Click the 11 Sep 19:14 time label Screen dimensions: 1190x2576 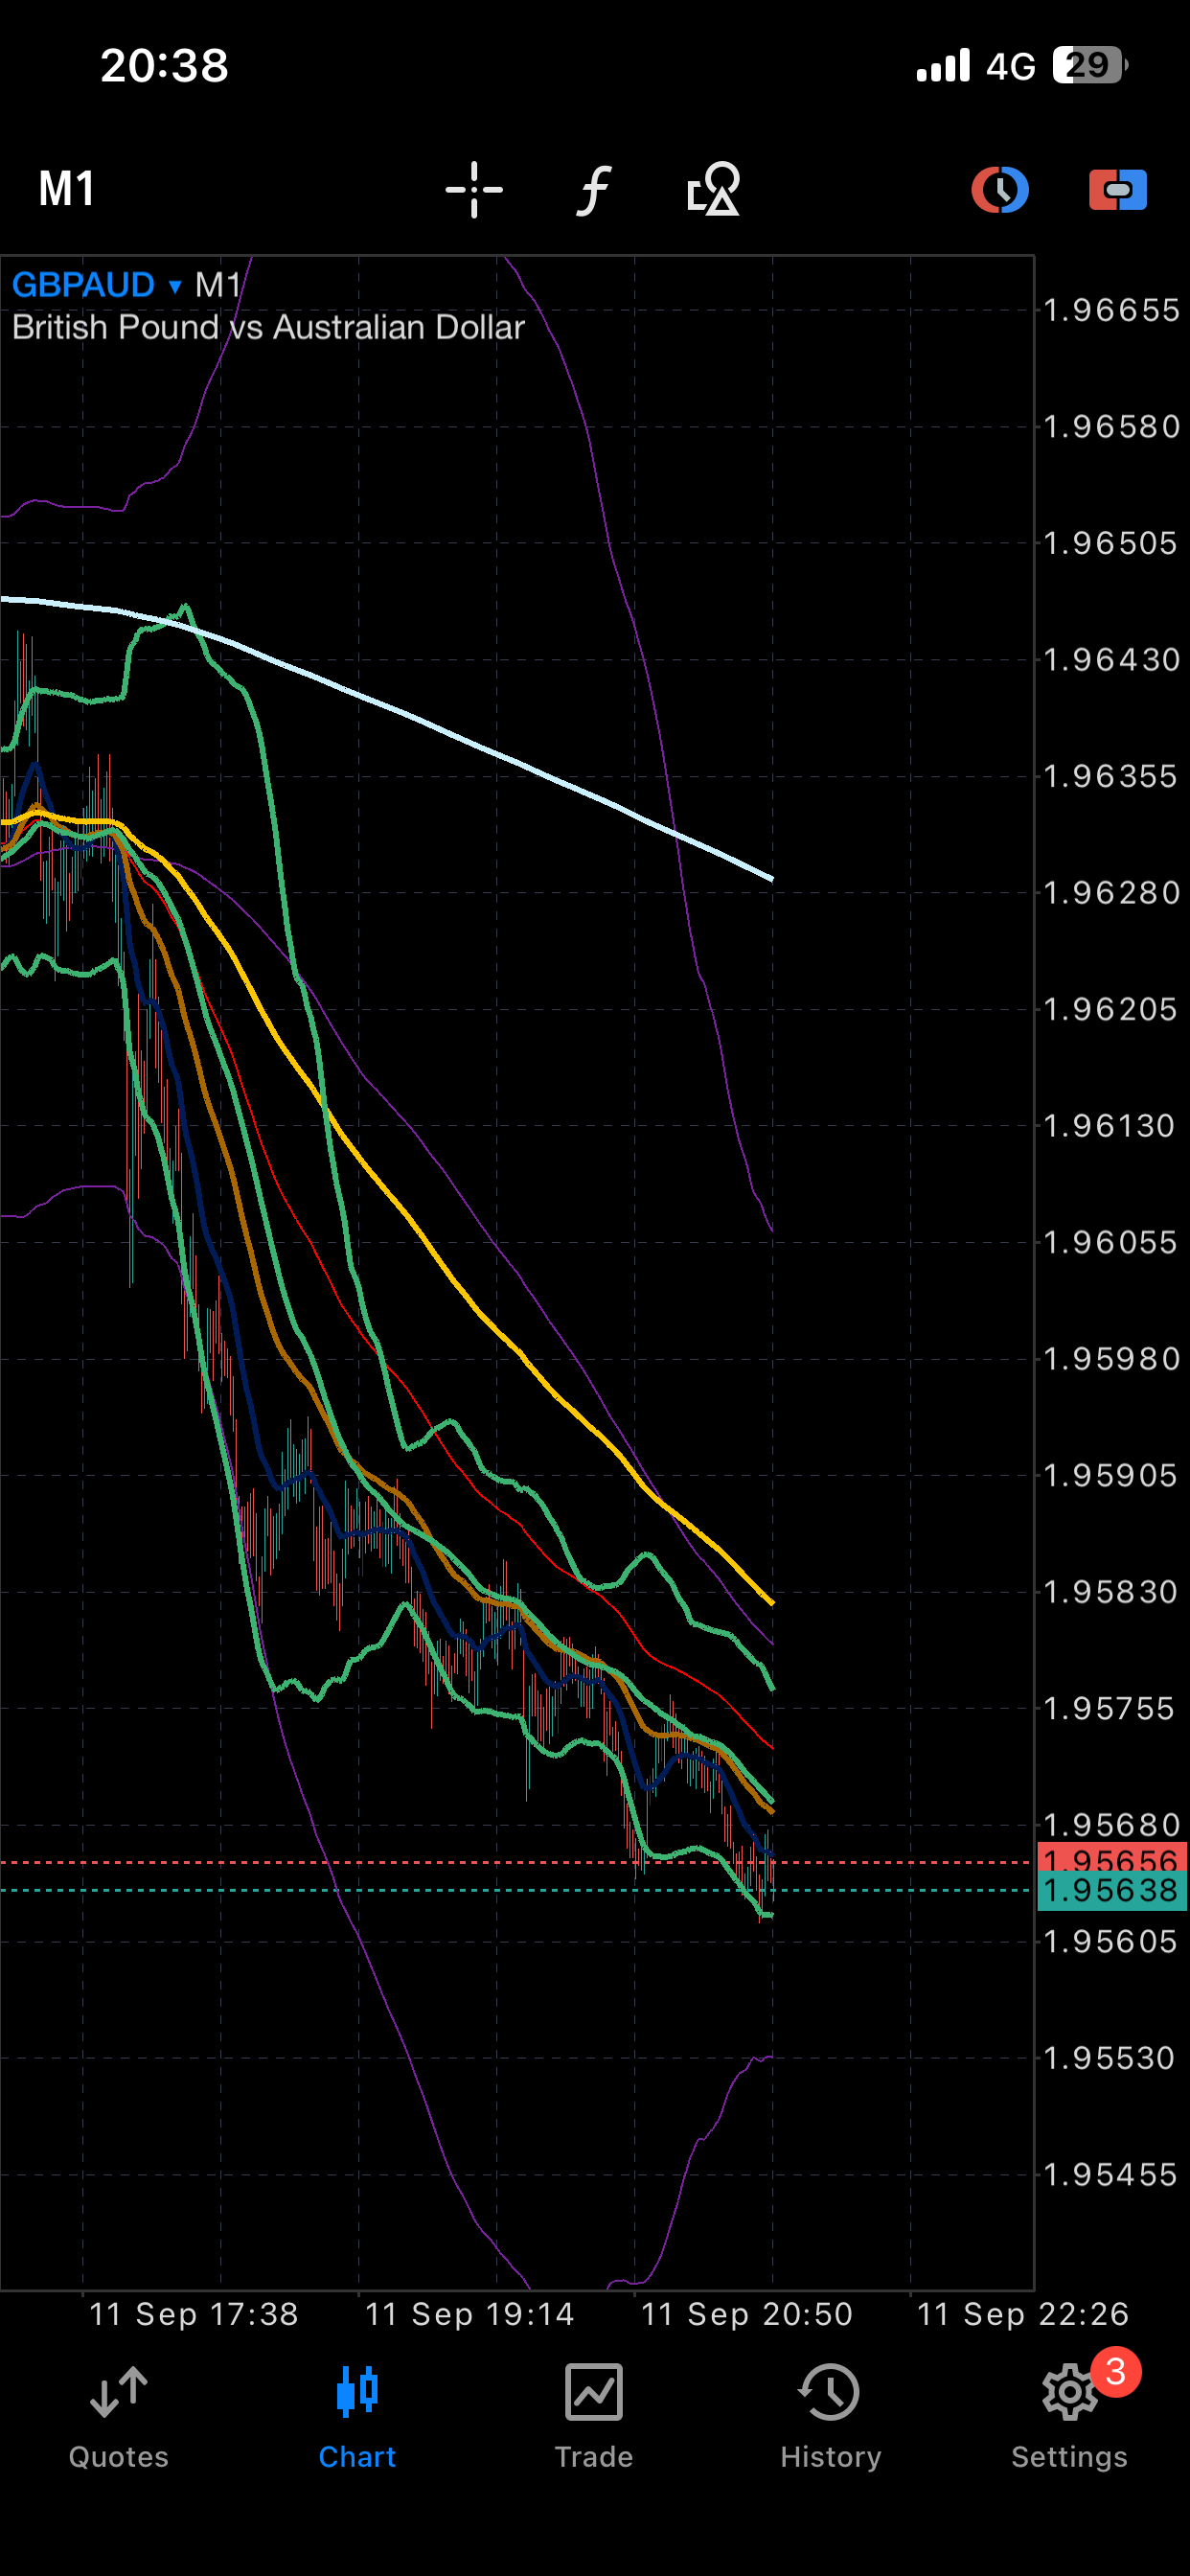(470, 2314)
